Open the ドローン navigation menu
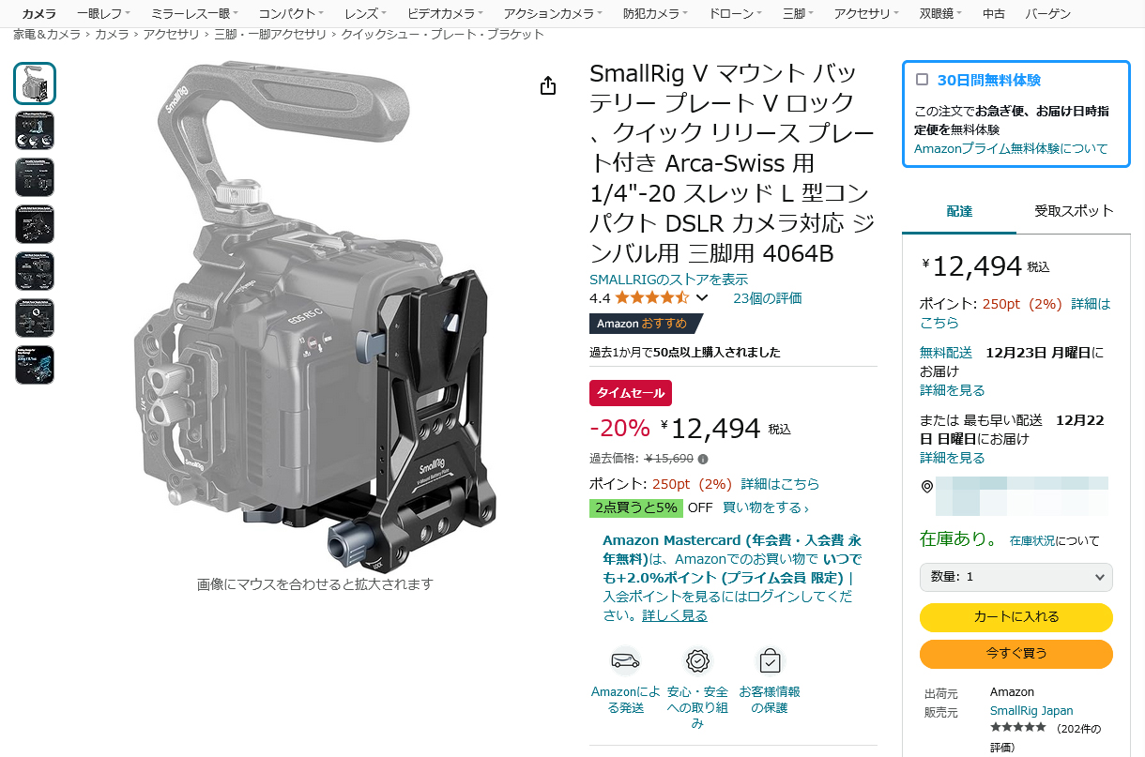This screenshot has width=1145, height=757. click(x=736, y=14)
